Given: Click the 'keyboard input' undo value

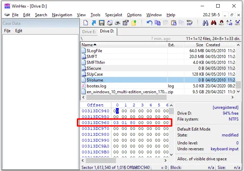Looking at the screenshot, I should click(x=225, y=149).
